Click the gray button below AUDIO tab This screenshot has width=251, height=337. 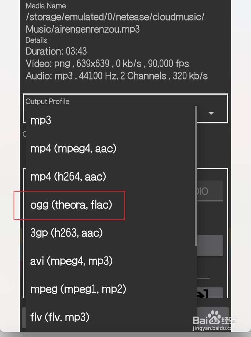coord(210,245)
